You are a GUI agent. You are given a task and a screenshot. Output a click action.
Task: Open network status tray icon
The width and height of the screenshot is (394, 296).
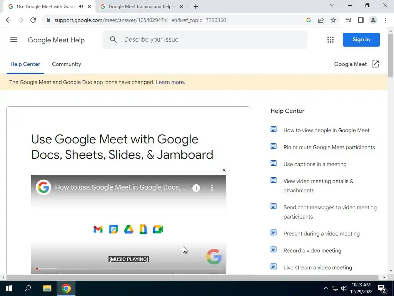tap(335, 288)
